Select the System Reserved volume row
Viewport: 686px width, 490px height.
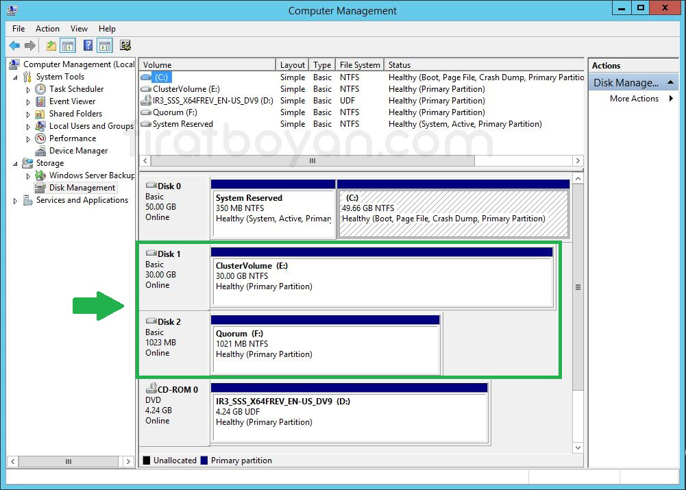pos(362,124)
